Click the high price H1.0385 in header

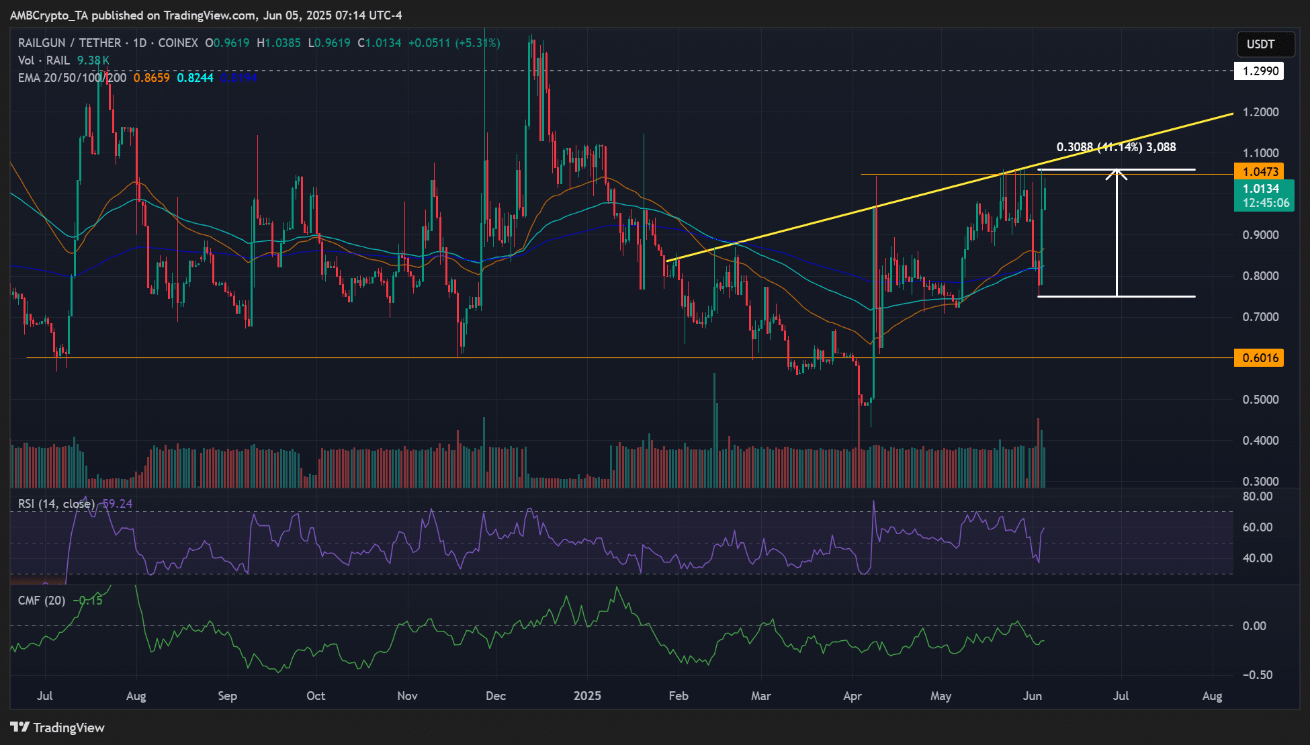tap(279, 43)
